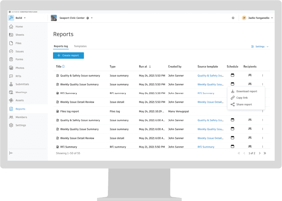282x201 pixels.
Task: Open Sheets from the sidebar
Action: tap(20, 35)
